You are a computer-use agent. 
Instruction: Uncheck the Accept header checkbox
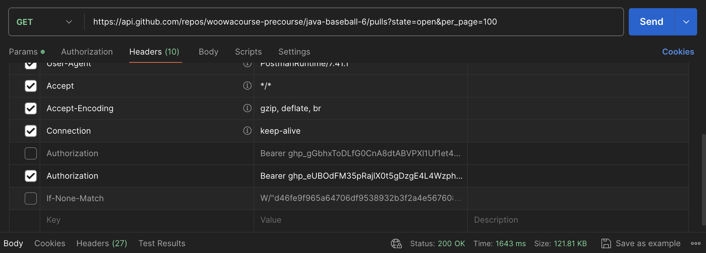(x=31, y=86)
